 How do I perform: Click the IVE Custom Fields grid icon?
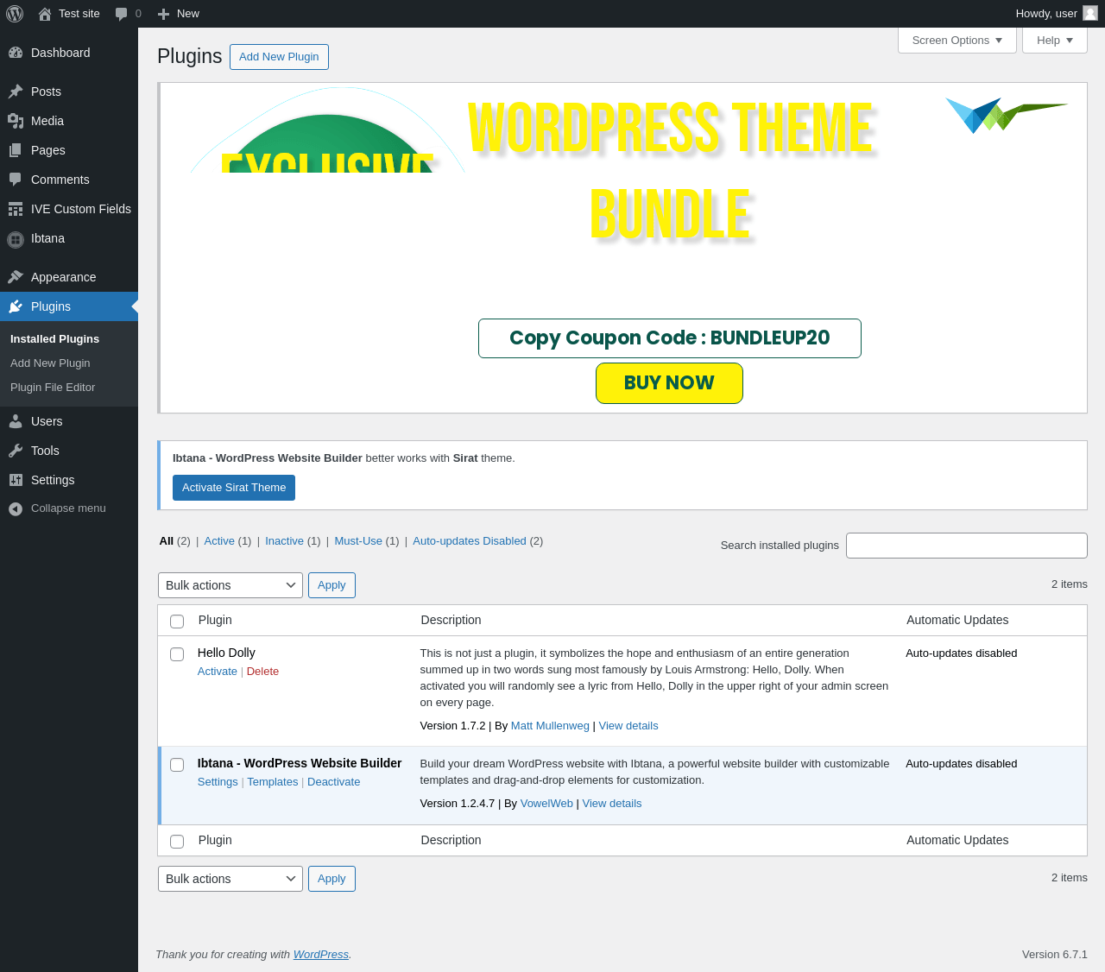(16, 209)
